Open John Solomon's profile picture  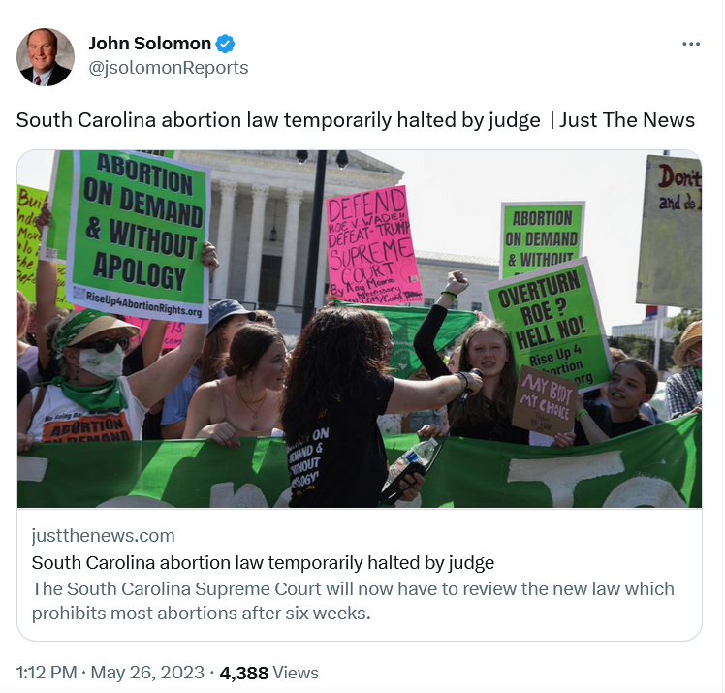[46, 57]
